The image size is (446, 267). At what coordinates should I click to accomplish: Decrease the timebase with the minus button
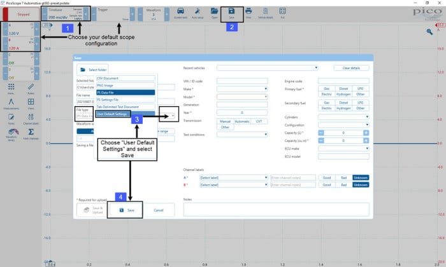[x=45, y=13]
